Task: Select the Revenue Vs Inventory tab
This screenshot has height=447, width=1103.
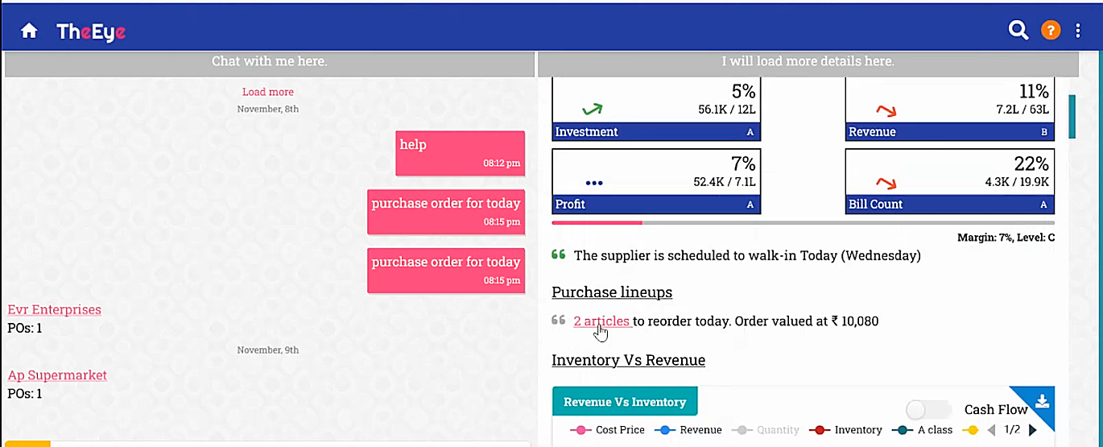Action: [624, 401]
